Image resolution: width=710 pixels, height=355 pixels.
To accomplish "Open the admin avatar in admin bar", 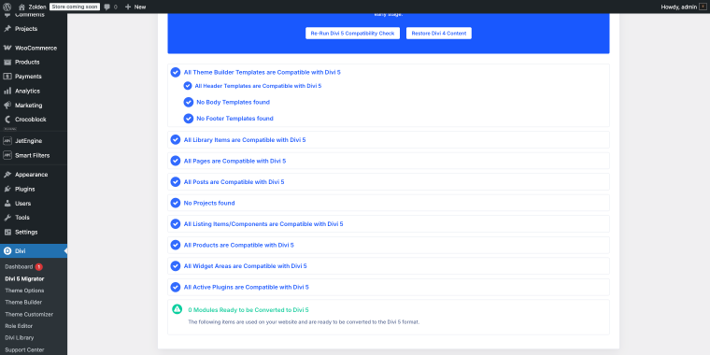I will click(x=703, y=7).
